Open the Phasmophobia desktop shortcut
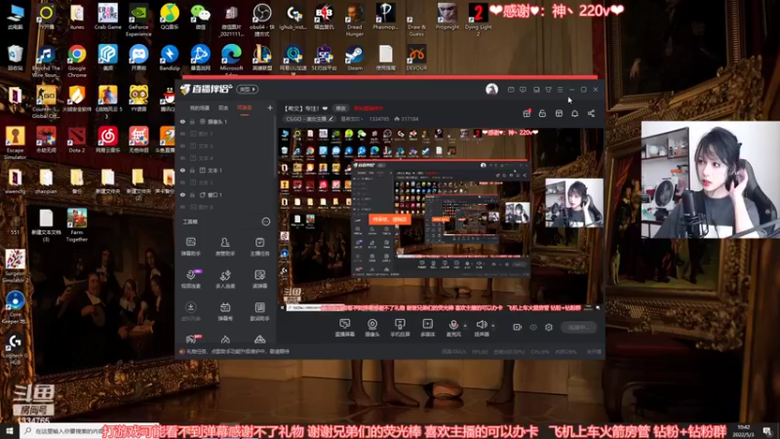The image size is (780, 439). (x=385, y=17)
